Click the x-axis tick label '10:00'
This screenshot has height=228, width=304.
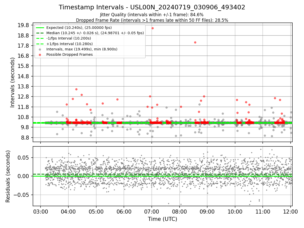tap(235, 212)
